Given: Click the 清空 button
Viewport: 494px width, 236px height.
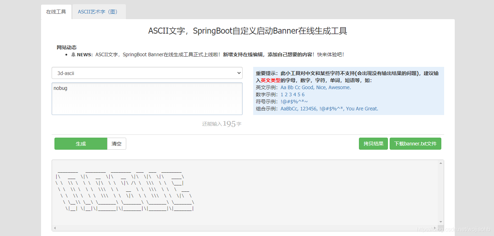Looking at the screenshot, I should (117, 144).
